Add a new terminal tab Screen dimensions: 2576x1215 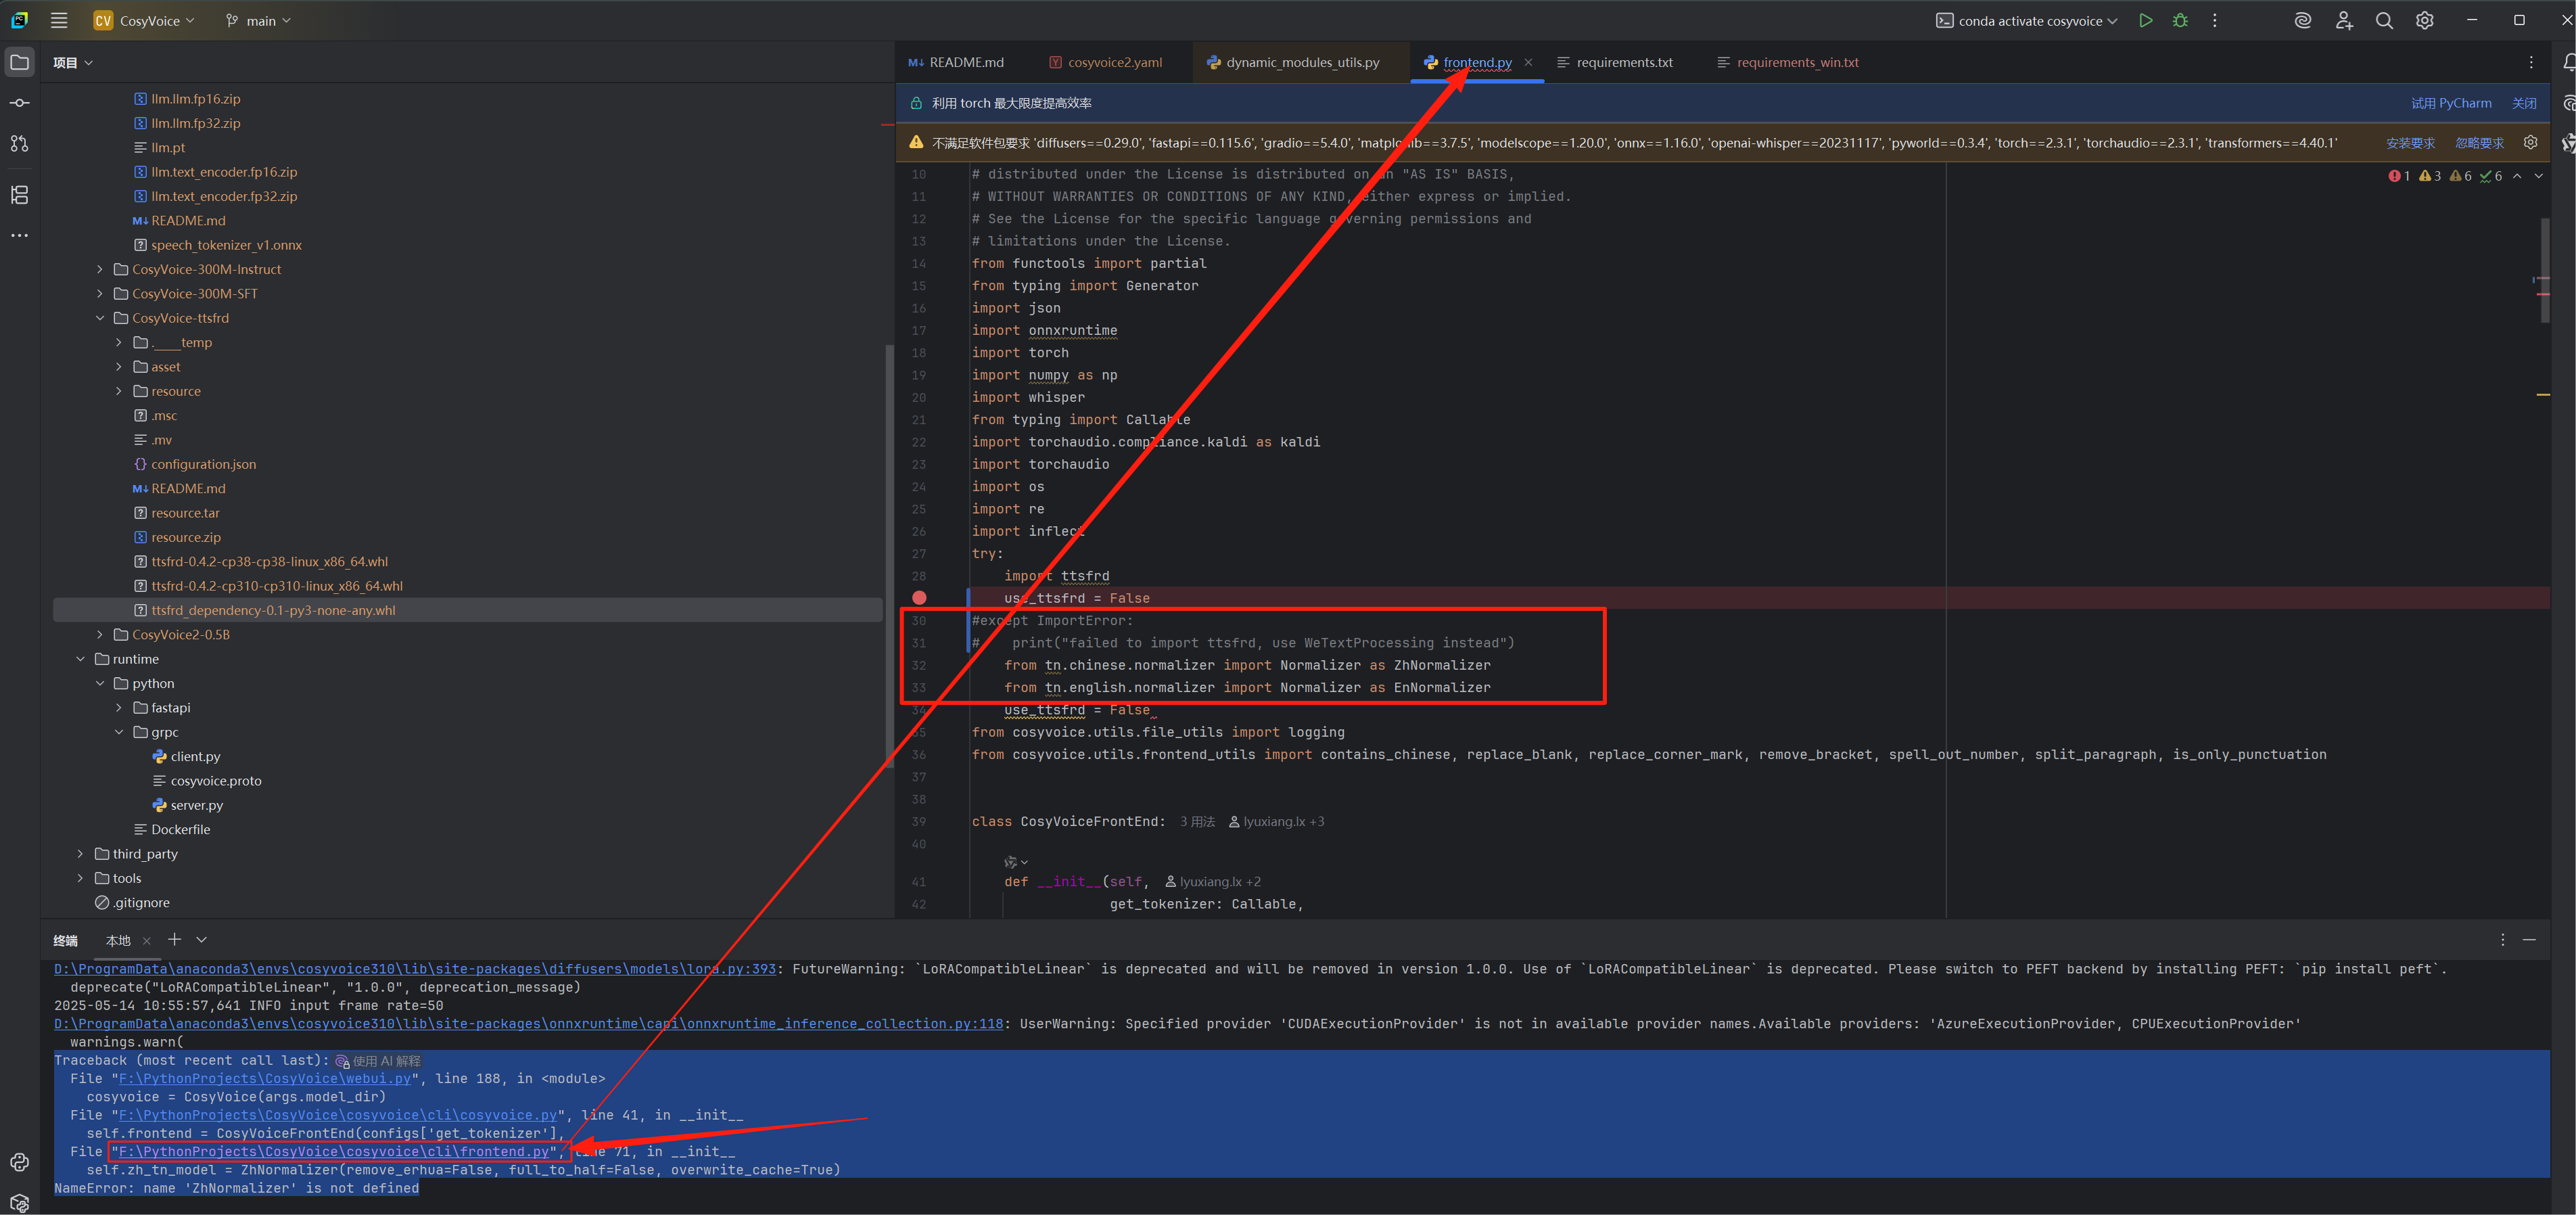[174, 939]
